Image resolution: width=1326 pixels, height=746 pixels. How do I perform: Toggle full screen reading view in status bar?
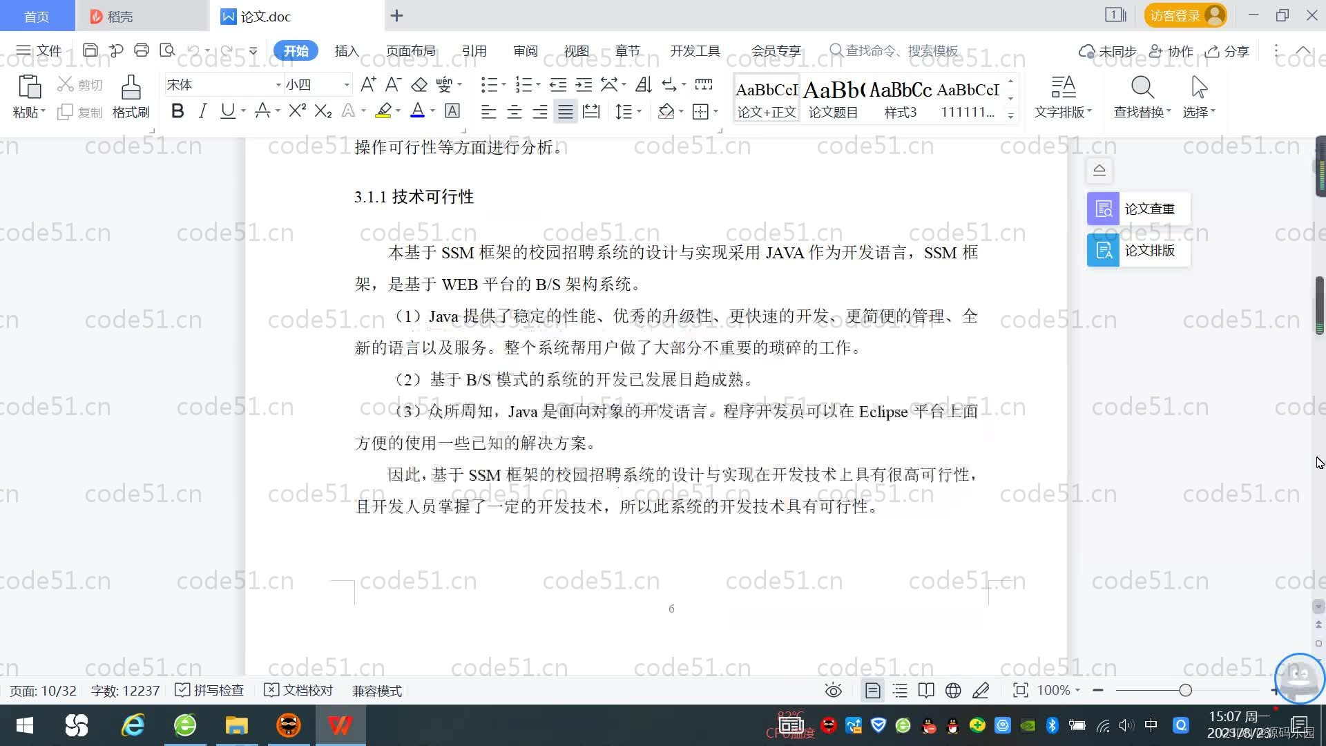(926, 690)
